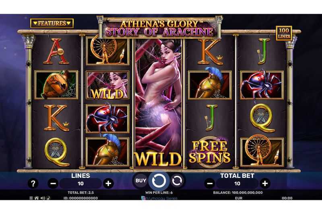Click the 100 Lines badge

click(x=284, y=33)
